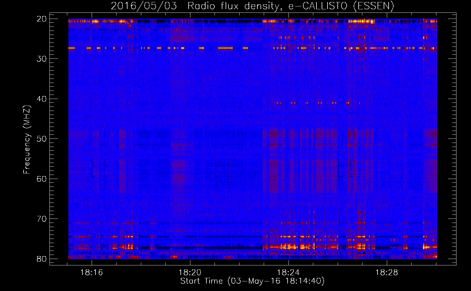Click the 50 MHz frequency tick label
The image size is (471, 291).
[x=42, y=139]
